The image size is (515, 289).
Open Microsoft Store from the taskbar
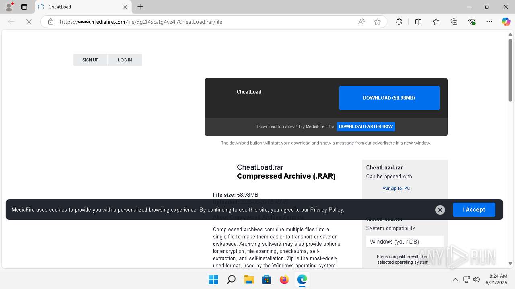click(266, 279)
